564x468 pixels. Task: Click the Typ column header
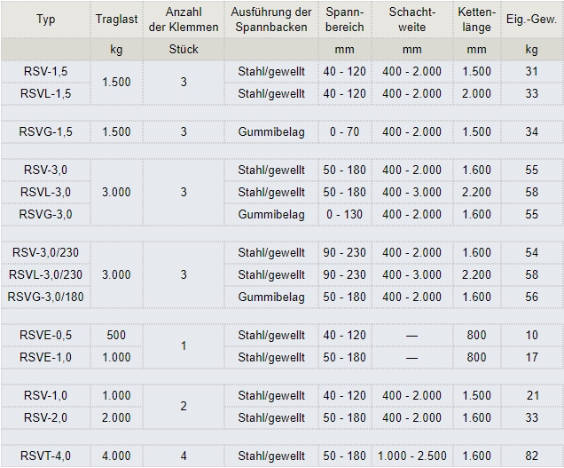(x=45, y=20)
